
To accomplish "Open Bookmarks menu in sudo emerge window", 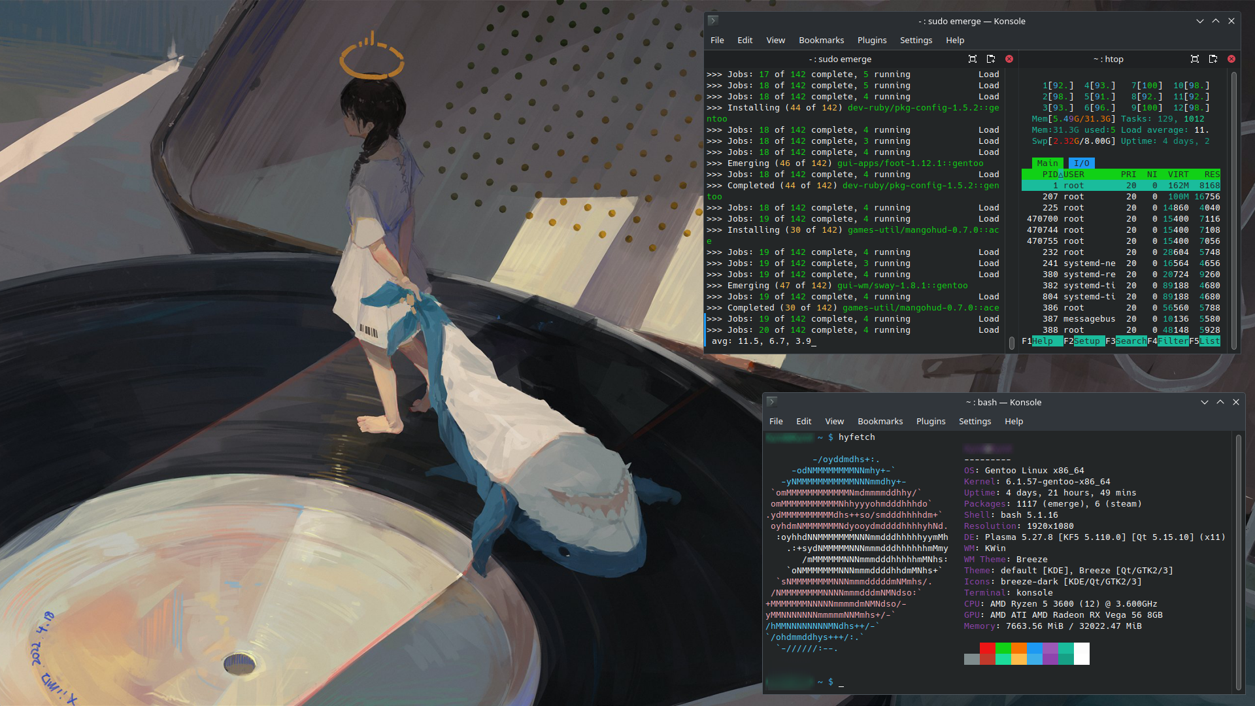I will (x=821, y=41).
